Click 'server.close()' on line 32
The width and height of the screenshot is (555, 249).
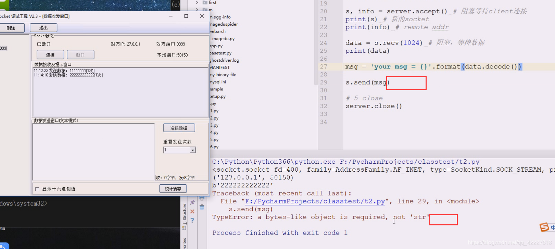pos(374,106)
